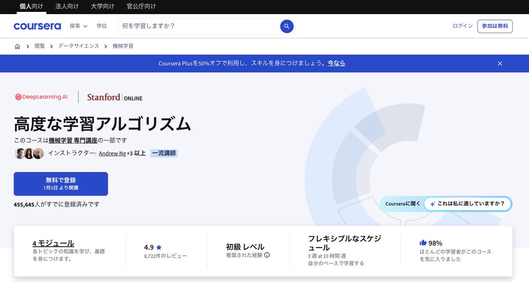The width and height of the screenshot is (529, 282).
Task: Click the 今なら promo link
Action: tap(336, 64)
